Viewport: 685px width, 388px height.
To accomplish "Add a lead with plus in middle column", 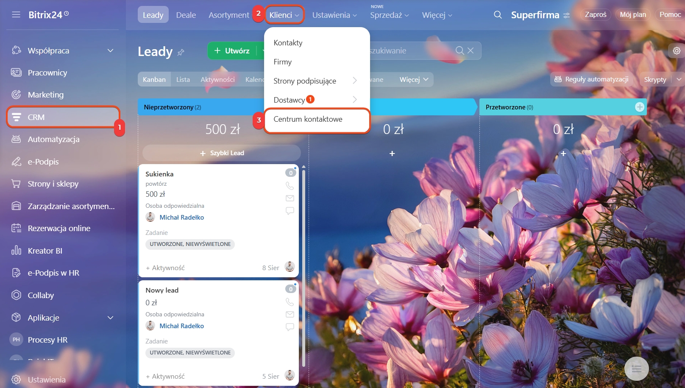I will [x=392, y=154].
